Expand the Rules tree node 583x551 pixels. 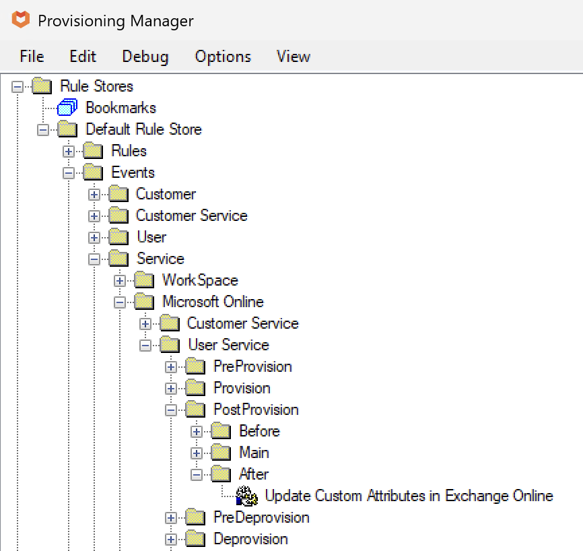tap(67, 150)
